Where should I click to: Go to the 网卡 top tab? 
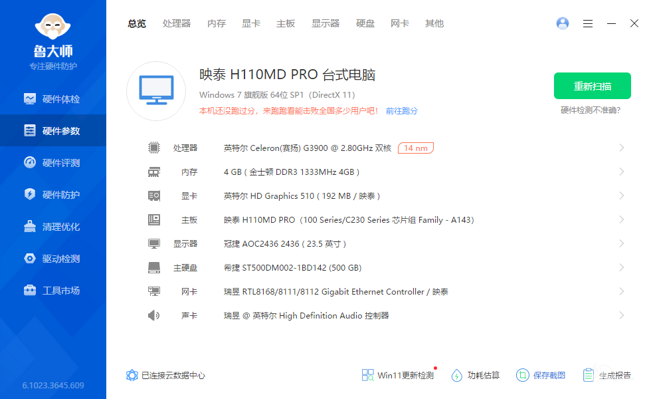(400, 24)
